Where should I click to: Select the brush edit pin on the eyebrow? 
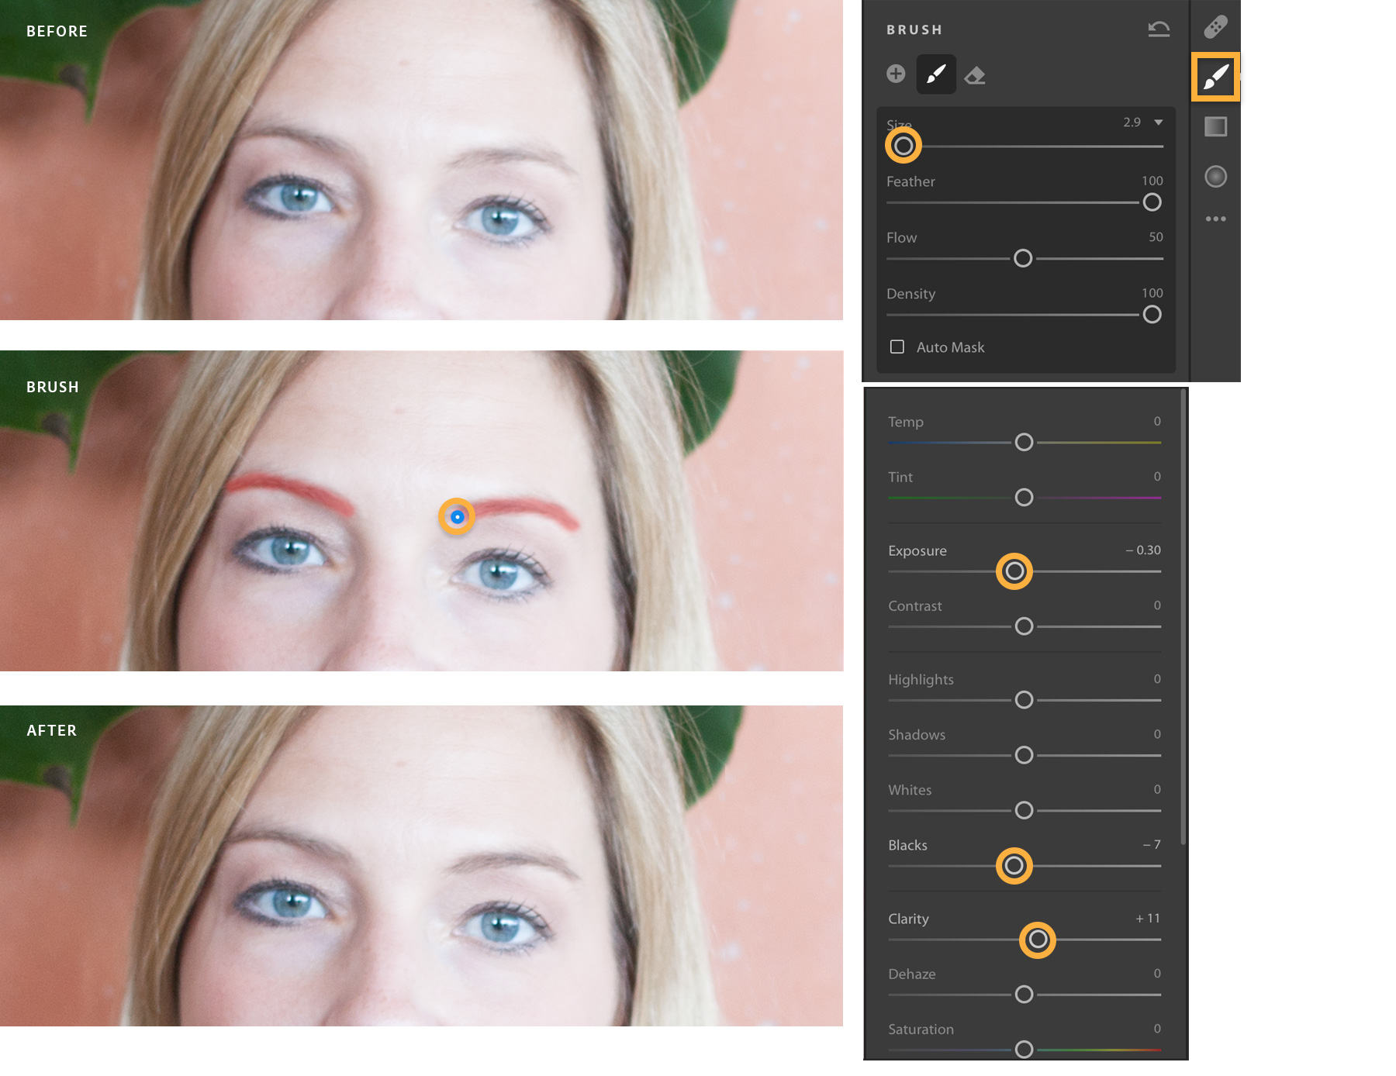click(x=458, y=517)
